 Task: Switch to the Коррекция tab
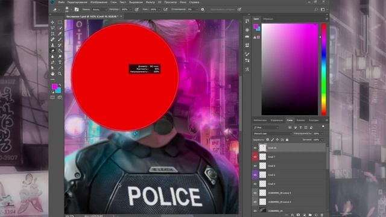[x=277, y=121]
